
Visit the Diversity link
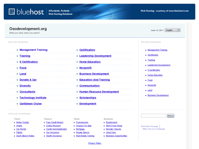click(x=25, y=86)
